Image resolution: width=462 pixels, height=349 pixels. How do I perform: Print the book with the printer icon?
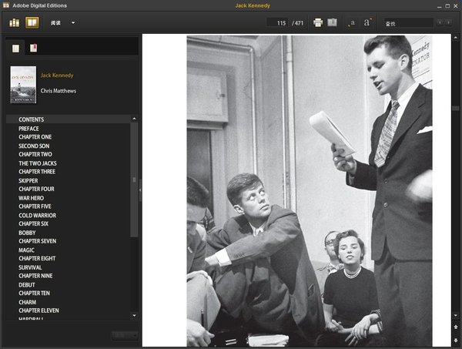318,22
